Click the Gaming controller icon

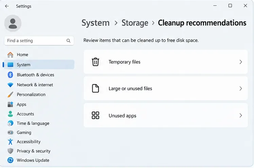pos(11,133)
